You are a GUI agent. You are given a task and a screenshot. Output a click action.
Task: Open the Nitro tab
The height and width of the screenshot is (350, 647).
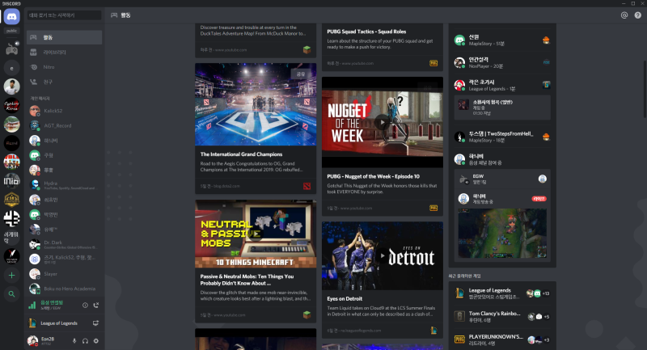pyautogui.click(x=65, y=67)
